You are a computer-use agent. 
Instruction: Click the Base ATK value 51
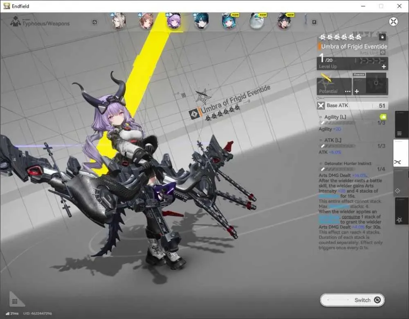point(382,106)
